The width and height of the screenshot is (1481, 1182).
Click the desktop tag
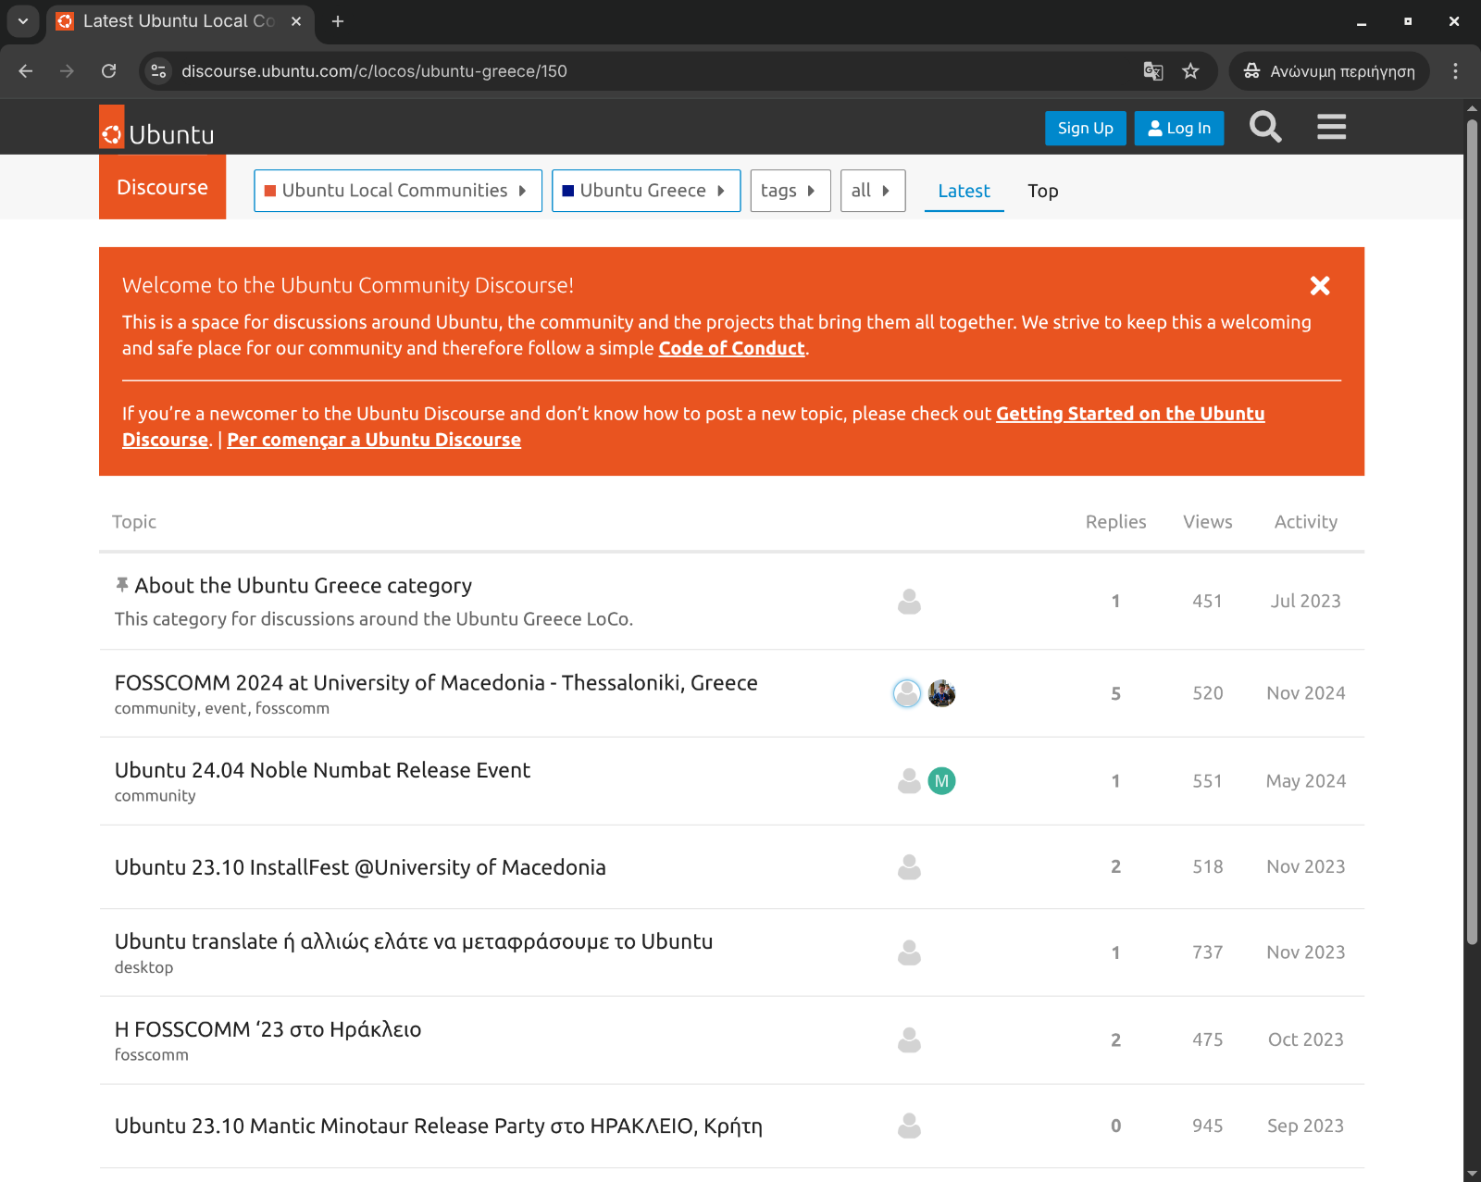click(143, 967)
